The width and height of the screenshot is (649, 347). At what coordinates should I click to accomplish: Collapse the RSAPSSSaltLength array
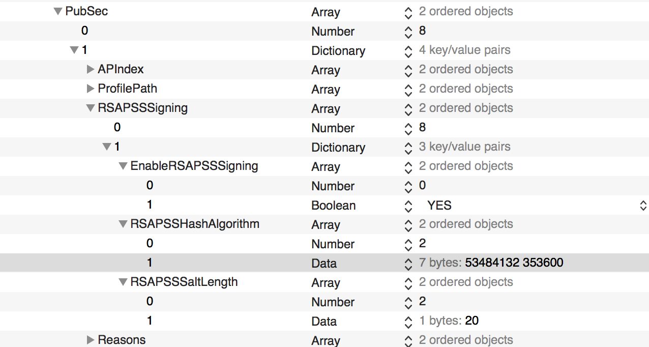(x=123, y=282)
